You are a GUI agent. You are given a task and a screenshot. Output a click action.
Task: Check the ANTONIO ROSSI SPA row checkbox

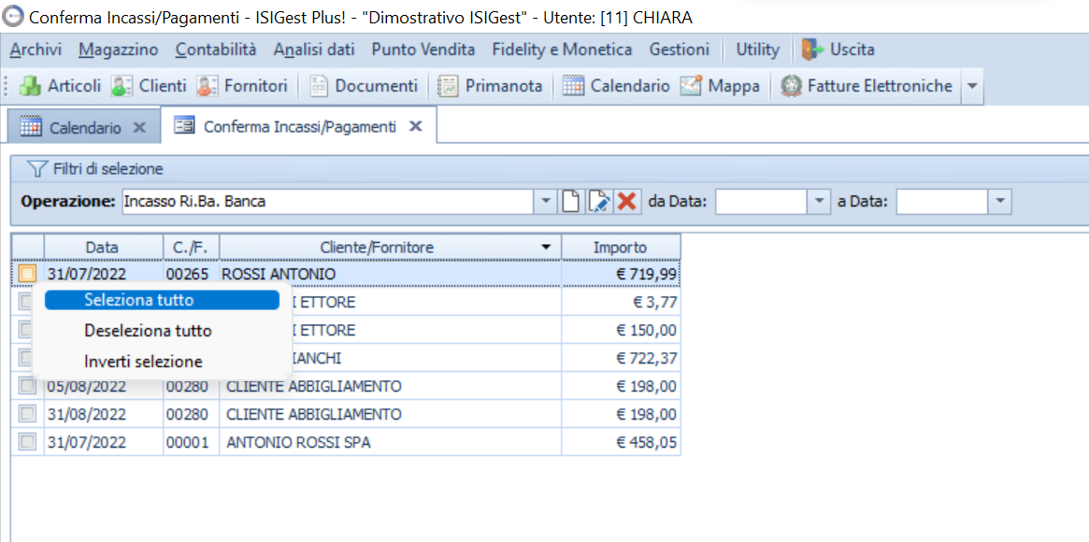pos(28,442)
